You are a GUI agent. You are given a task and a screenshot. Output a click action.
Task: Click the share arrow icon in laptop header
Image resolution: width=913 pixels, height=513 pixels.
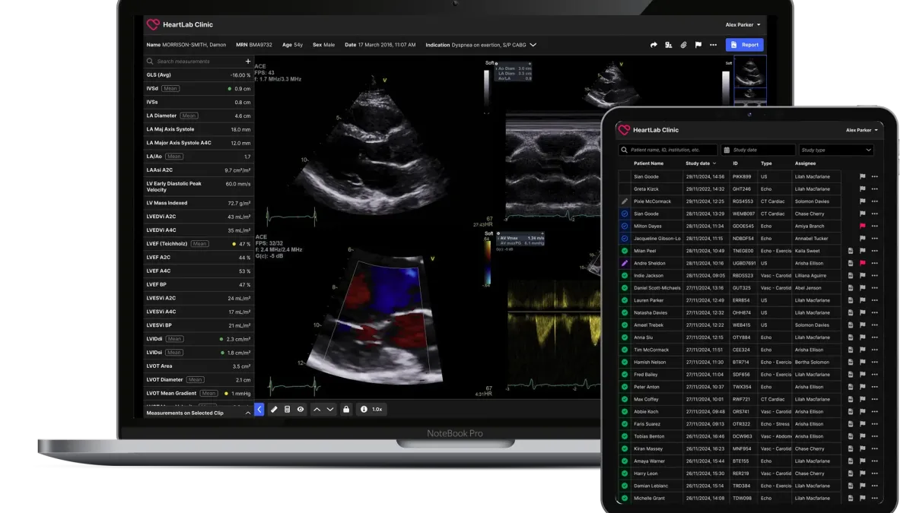tap(654, 45)
